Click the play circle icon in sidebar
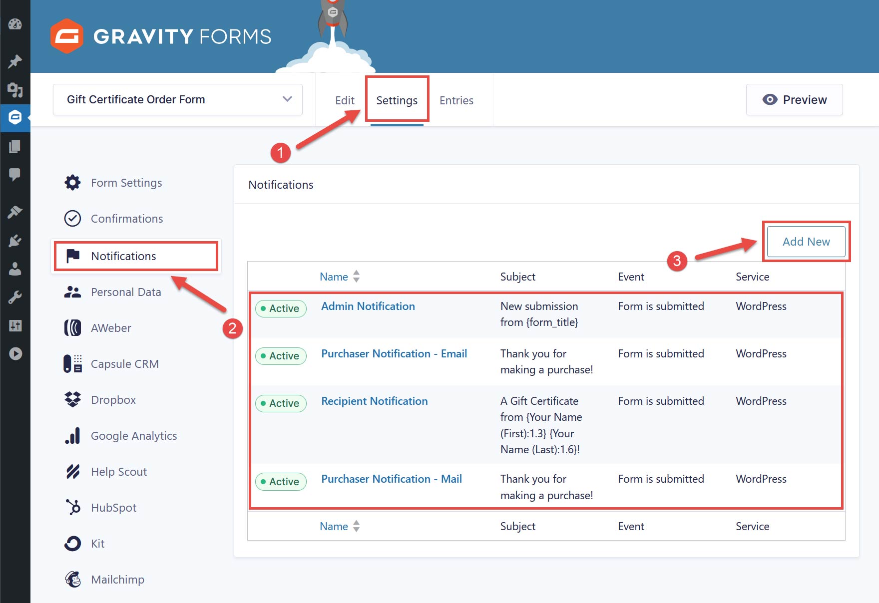 (x=15, y=354)
